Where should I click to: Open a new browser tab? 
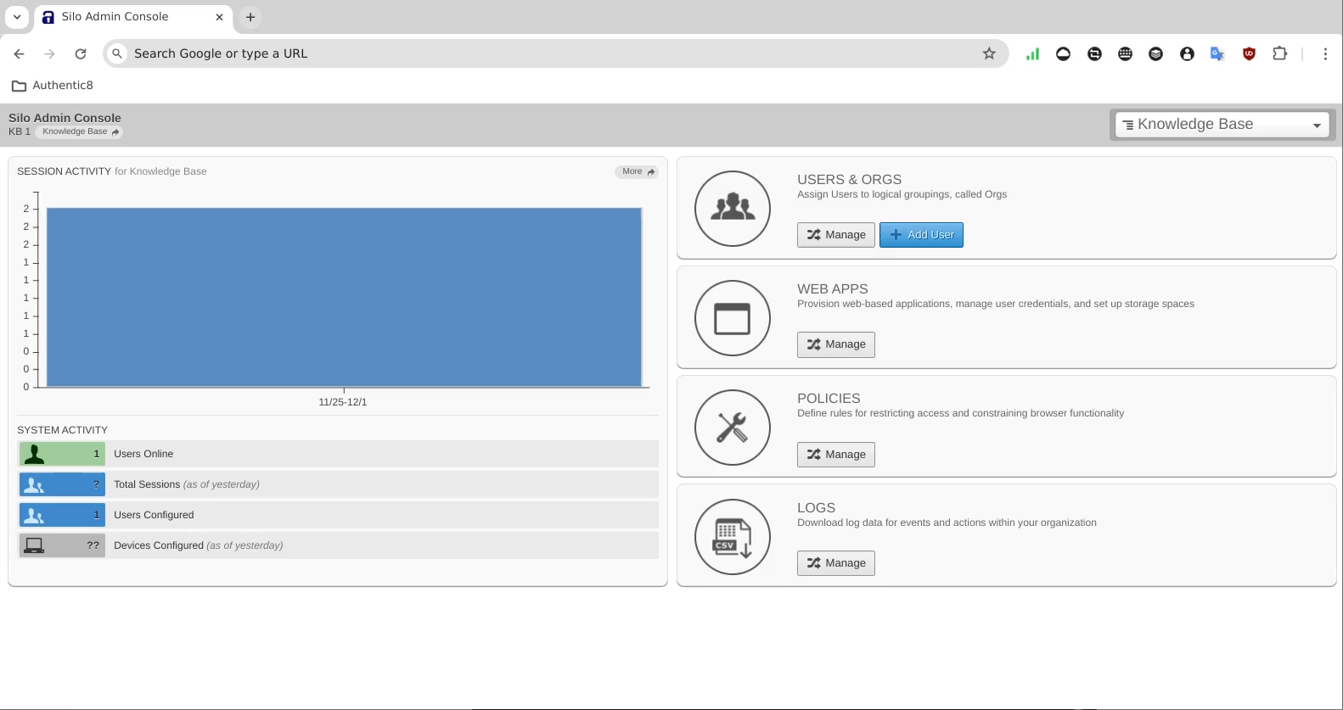250,17
